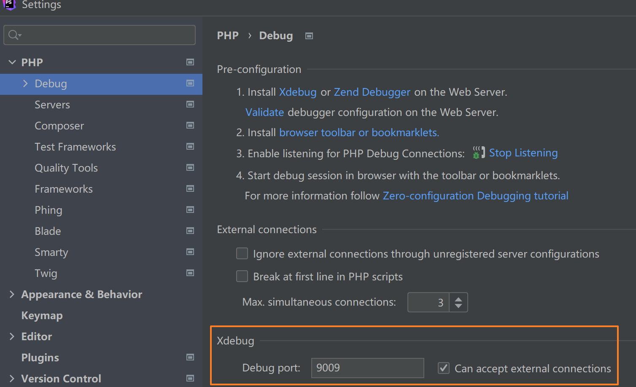Screen dimensions: 636x387
Task: Enable Break at first line in PHP scripts
Action: pyautogui.click(x=242, y=277)
